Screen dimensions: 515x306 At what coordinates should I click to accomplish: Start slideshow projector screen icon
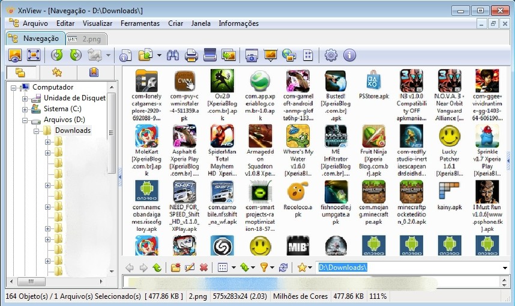271,55
